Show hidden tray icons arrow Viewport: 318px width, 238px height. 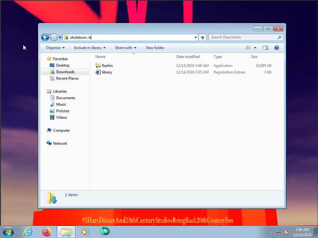coord(271,232)
